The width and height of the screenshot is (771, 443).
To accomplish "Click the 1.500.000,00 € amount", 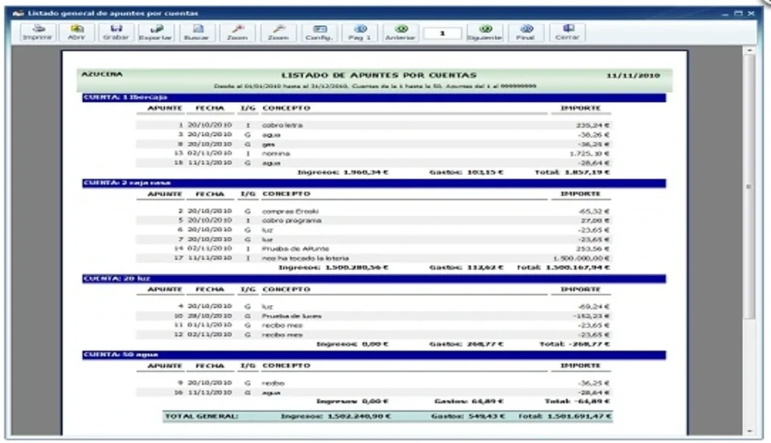I will pos(581,258).
